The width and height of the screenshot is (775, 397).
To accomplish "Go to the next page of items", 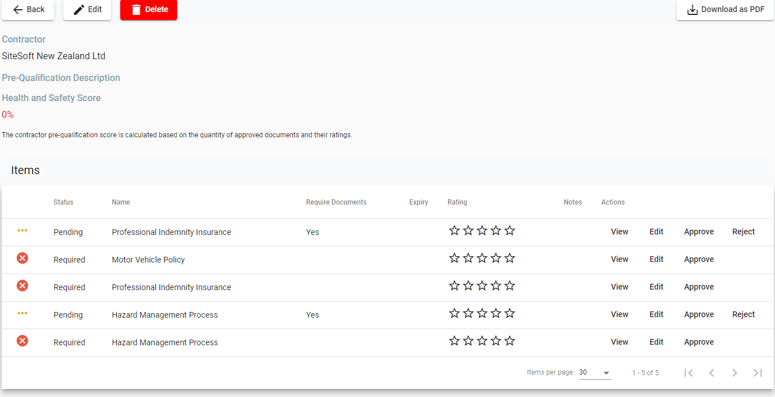I will [734, 373].
